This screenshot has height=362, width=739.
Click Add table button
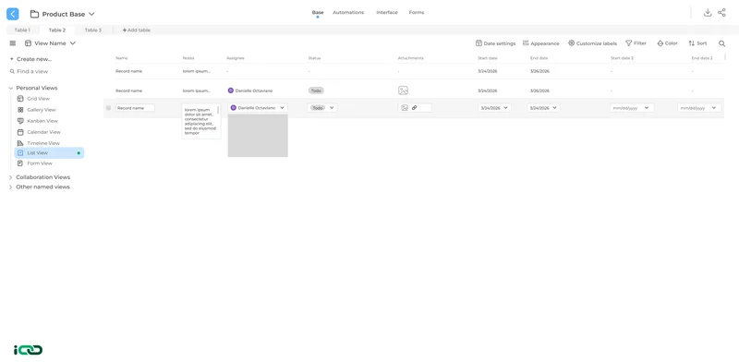(136, 30)
